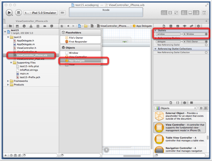212x161 pixels.
Task: Show the Object library
Action: pyautogui.click(x=185, y=103)
